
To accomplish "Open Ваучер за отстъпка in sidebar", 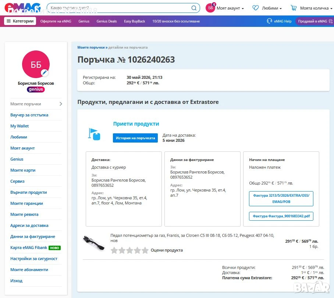I will tap(29, 115).
